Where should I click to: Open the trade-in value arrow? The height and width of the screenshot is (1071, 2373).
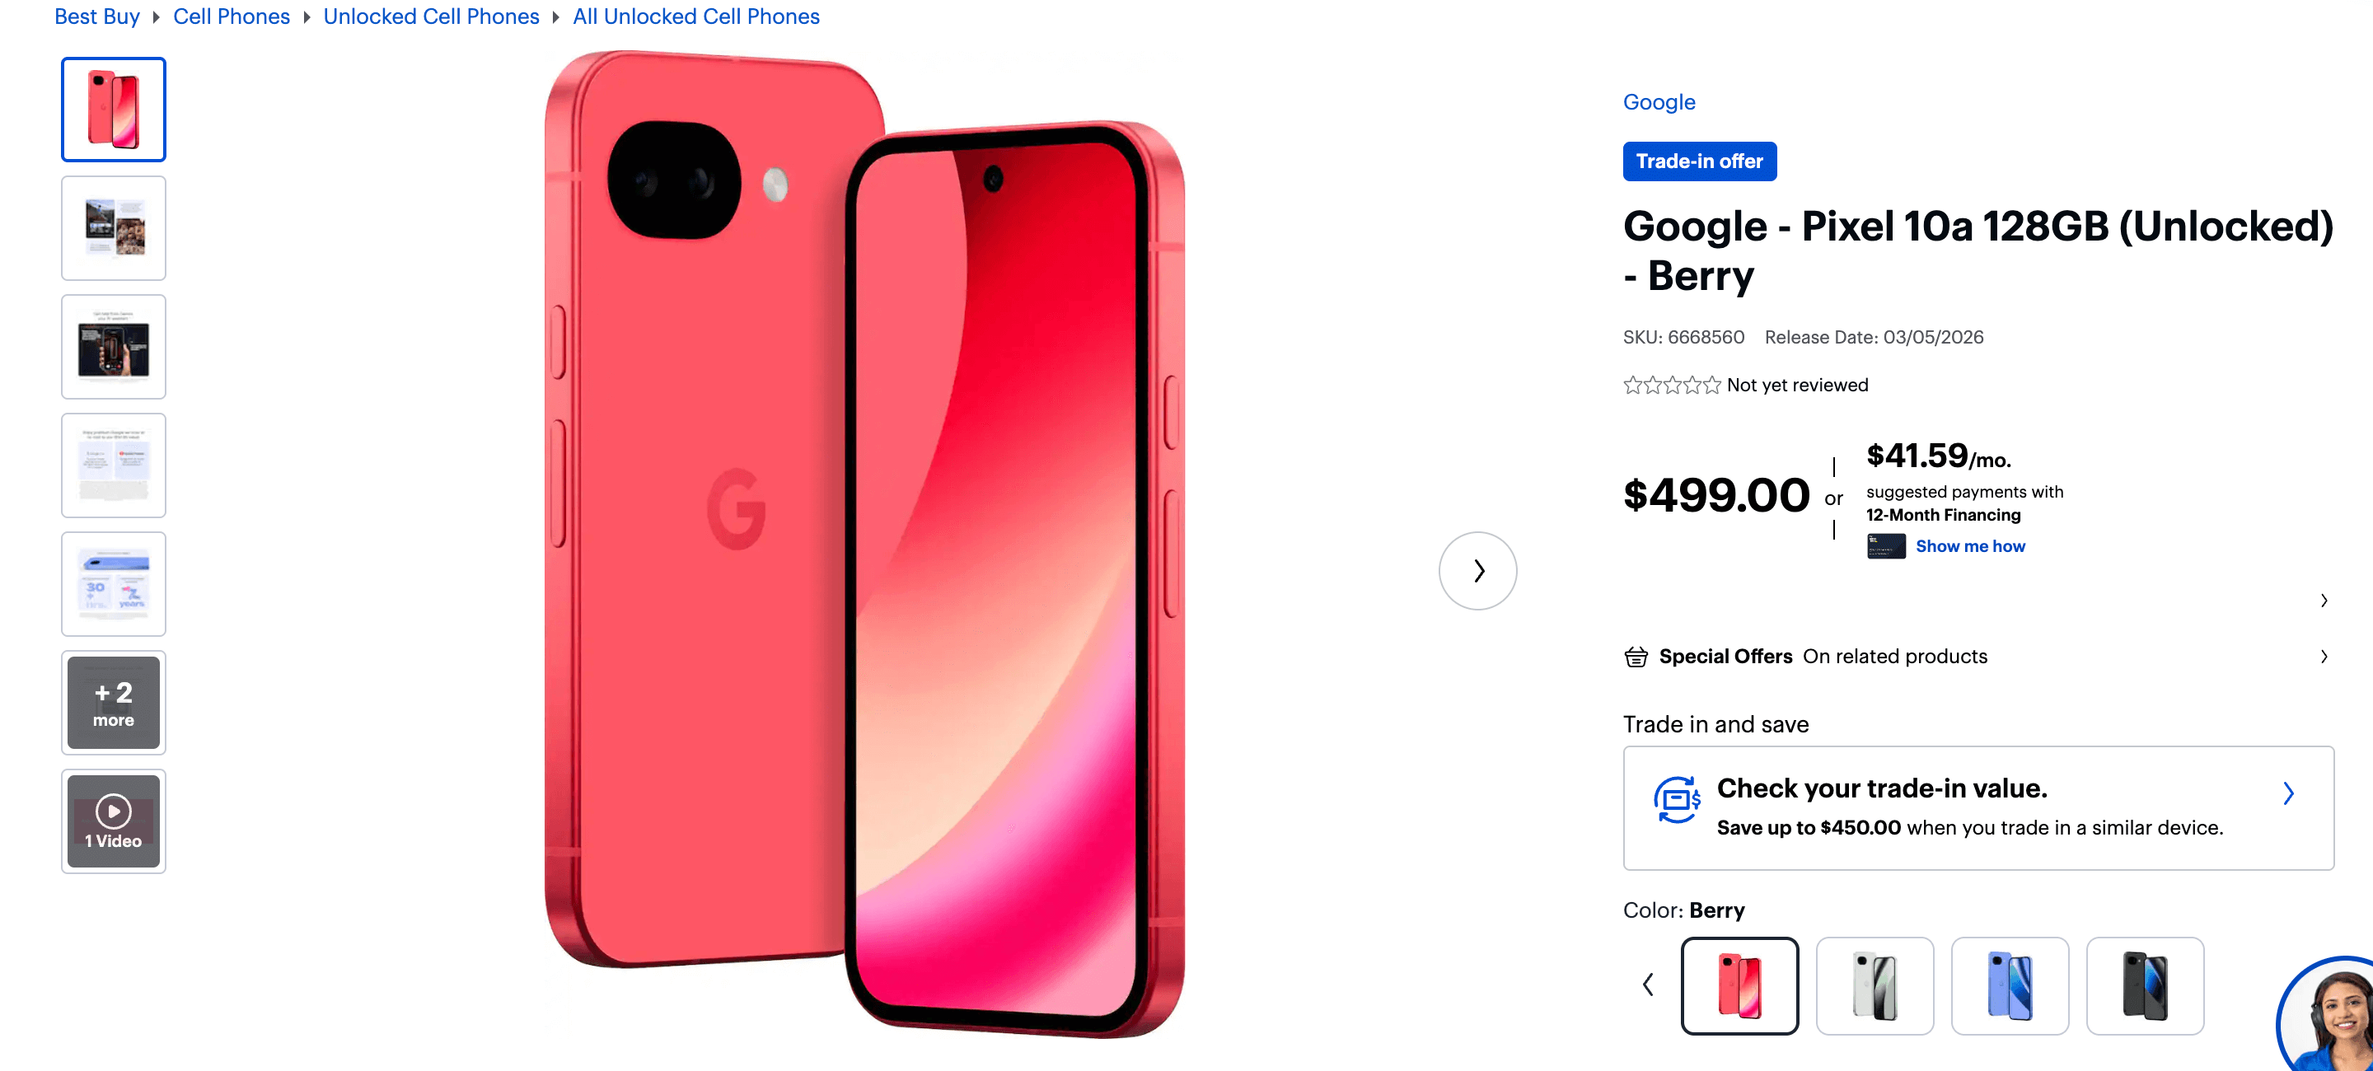[2287, 793]
